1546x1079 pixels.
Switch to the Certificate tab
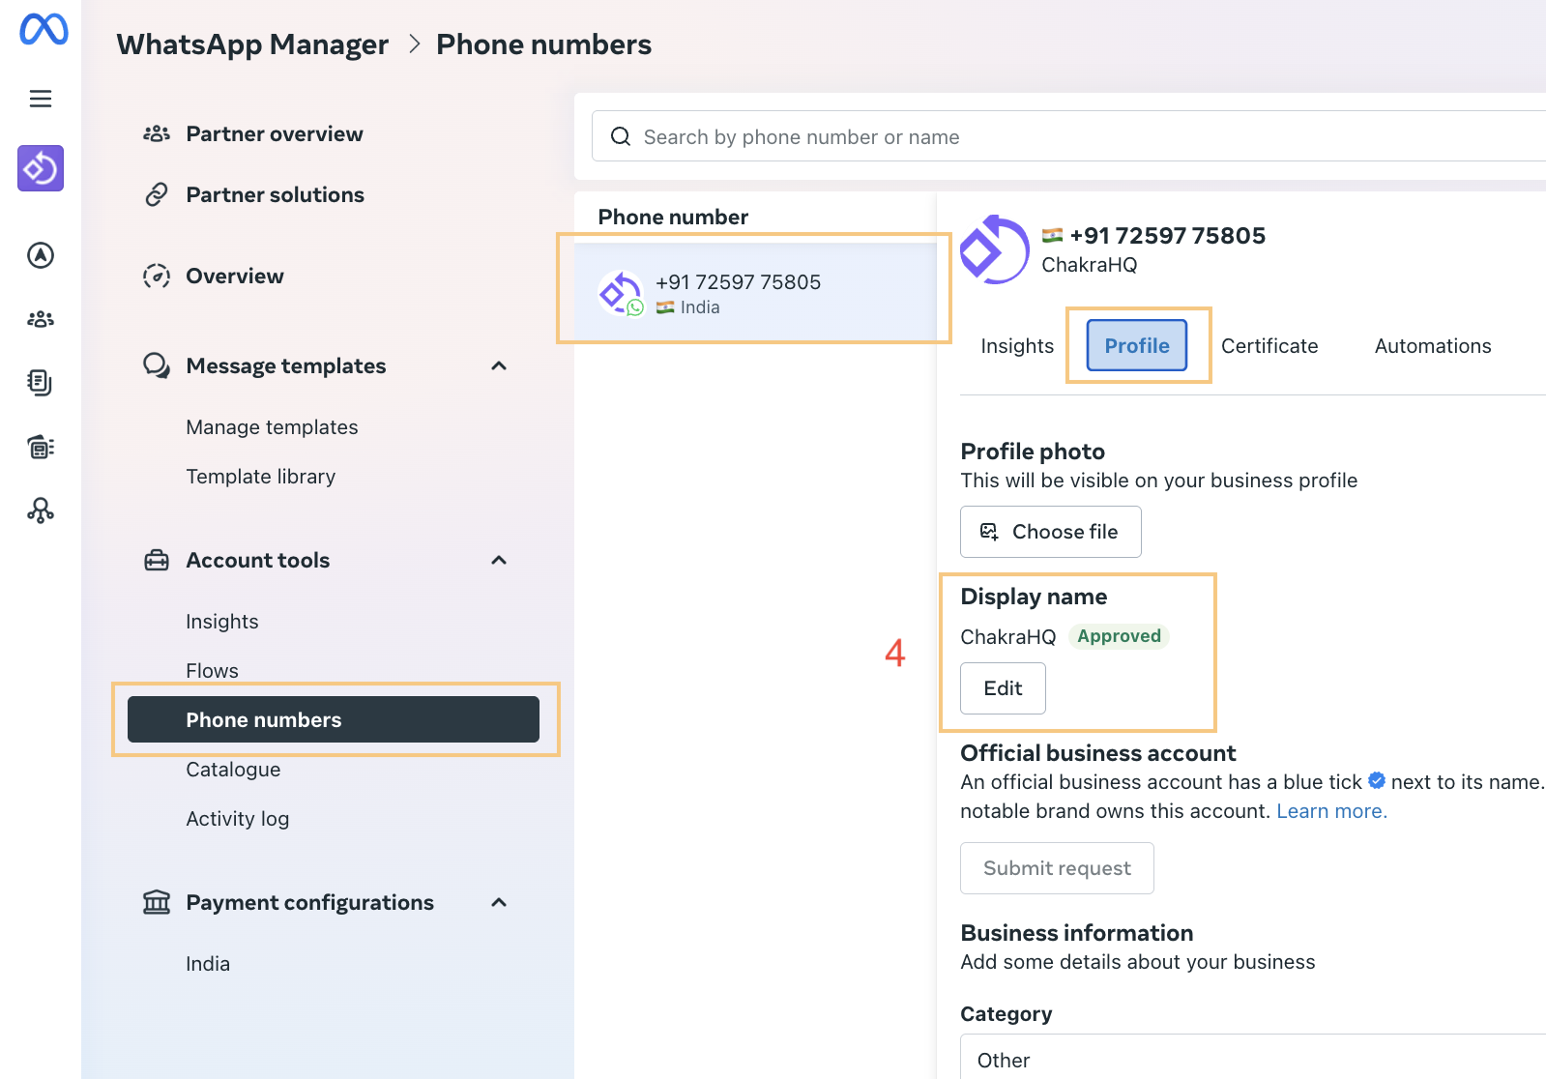point(1269,346)
